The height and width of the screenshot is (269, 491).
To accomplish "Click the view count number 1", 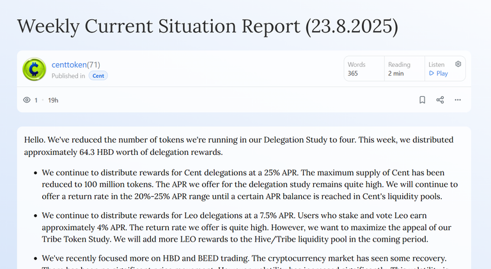I will (36, 100).
